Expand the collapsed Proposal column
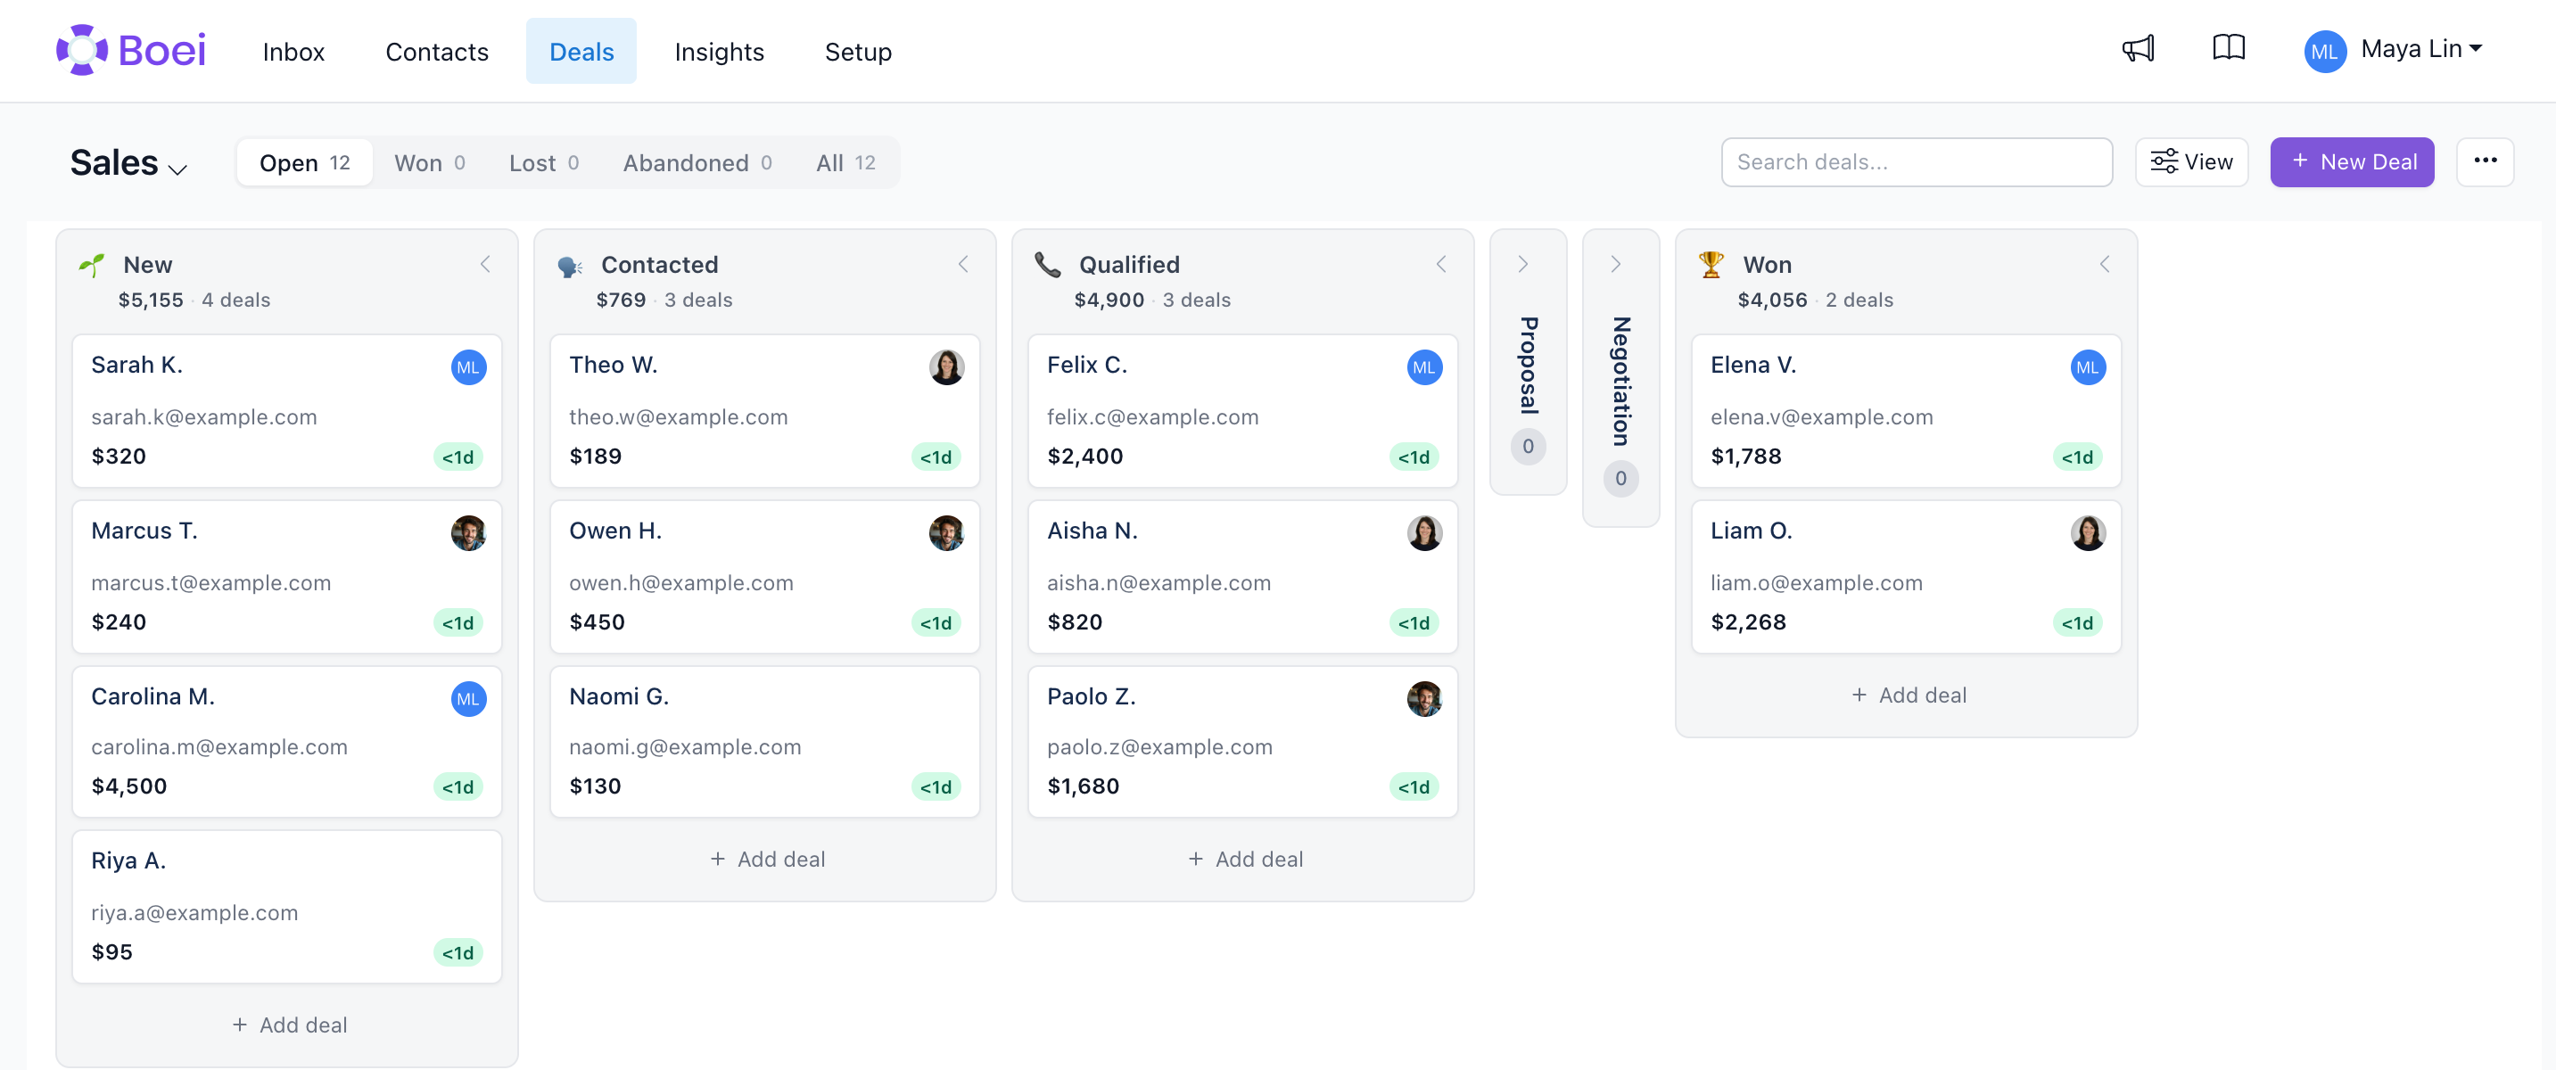This screenshot has height=1070, width=2556. point(1522,265)
